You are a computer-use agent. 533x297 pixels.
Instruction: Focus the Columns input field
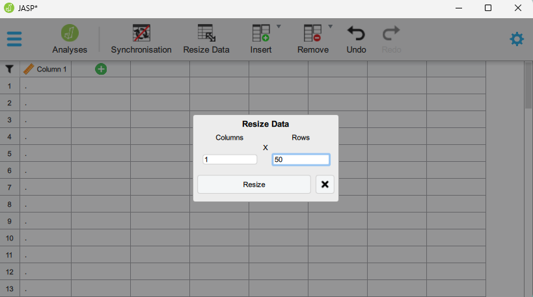[x=230, y=159]
